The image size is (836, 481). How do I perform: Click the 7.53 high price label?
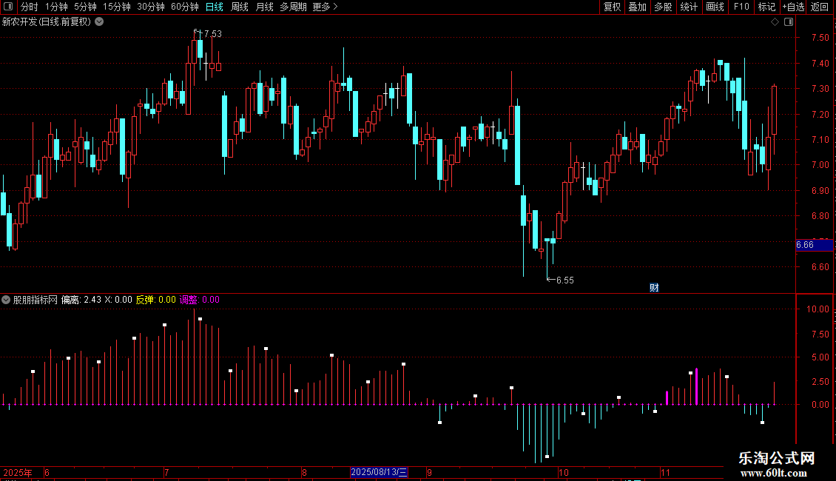point(213,33)
